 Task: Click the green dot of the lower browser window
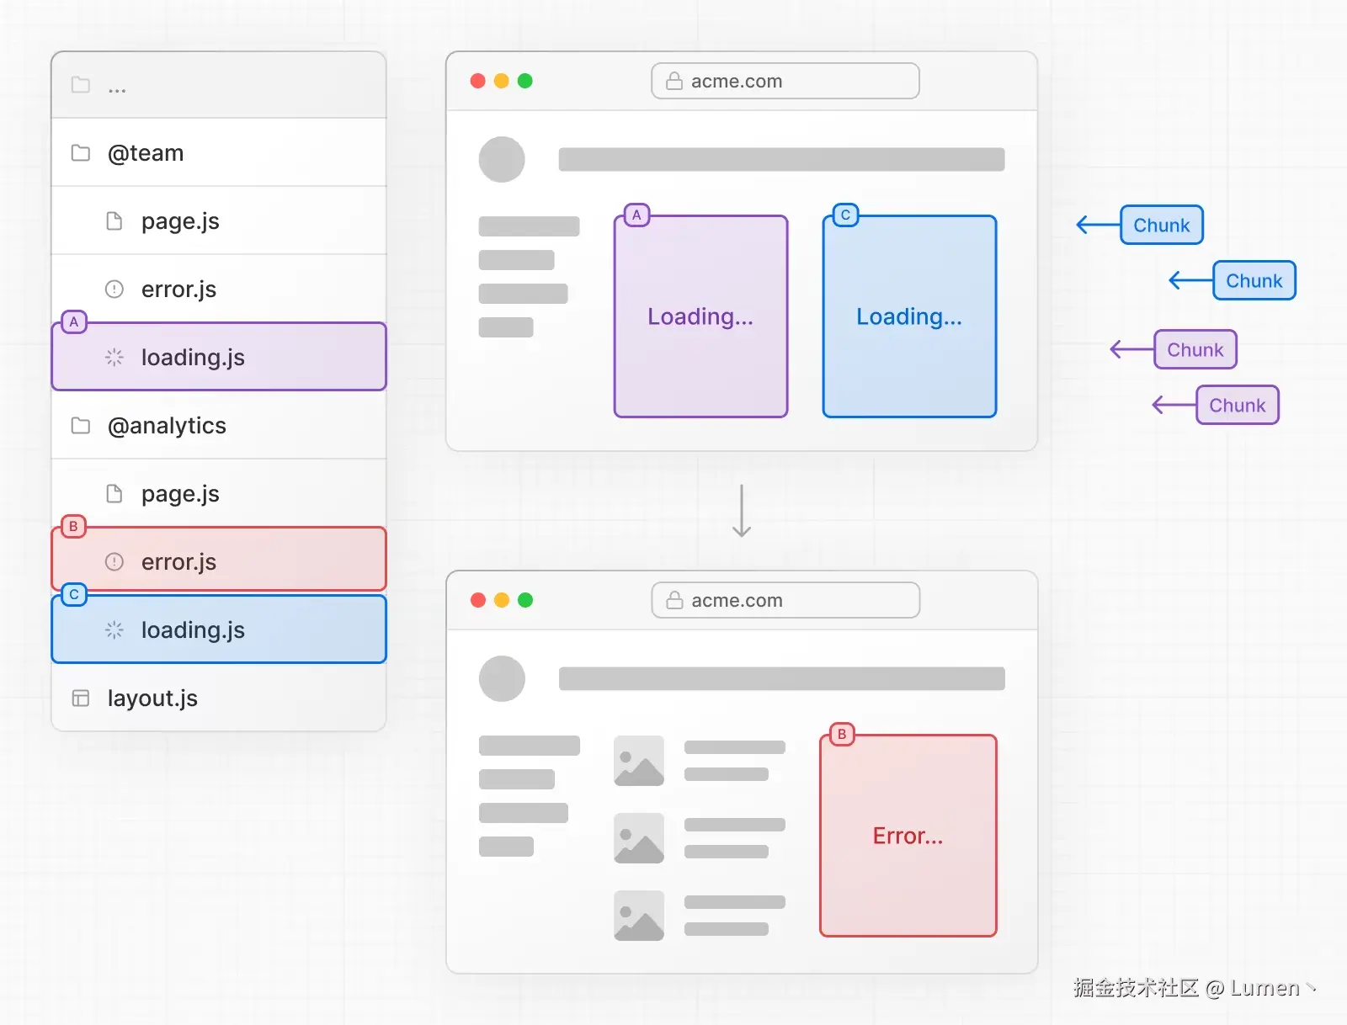(x=525, y=600)
